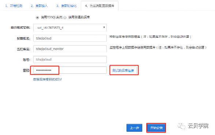Viewport: 215px width, 135px height.
Task: Choose the 使用普通数据库 radio option
Action: [x=65, y=18]
